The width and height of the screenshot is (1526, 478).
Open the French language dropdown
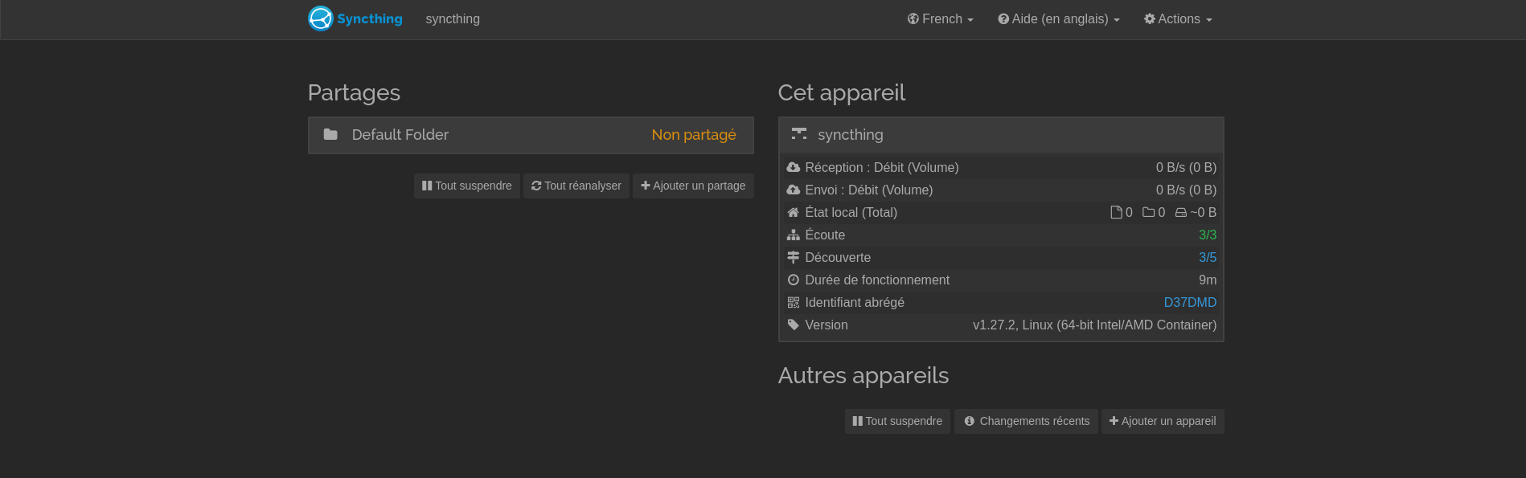[941, 18]
